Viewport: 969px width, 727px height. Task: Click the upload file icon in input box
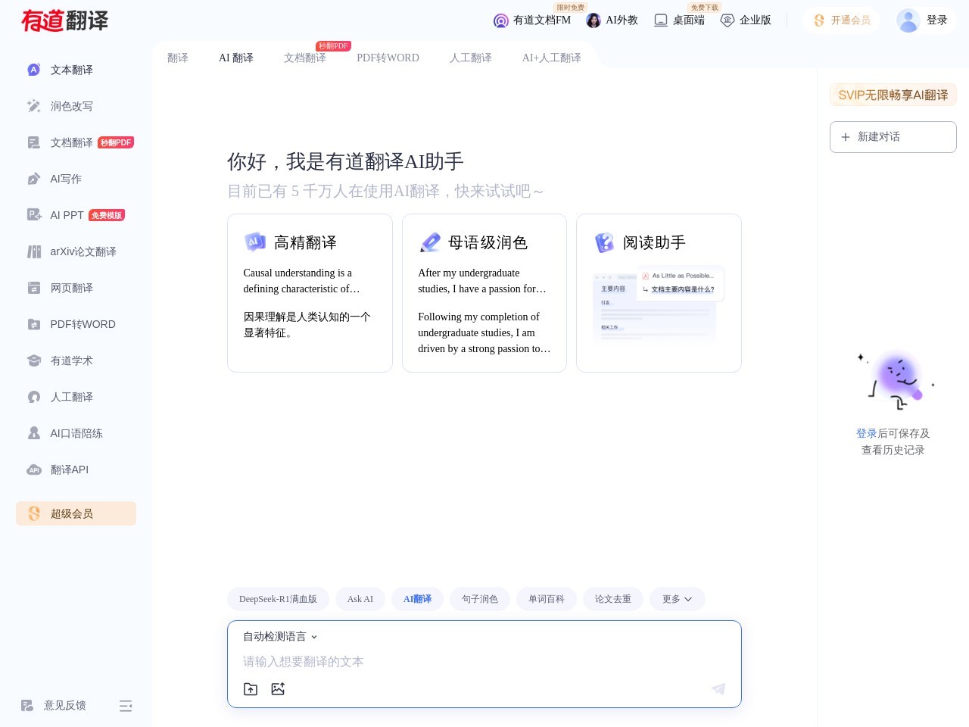(251, 689)
